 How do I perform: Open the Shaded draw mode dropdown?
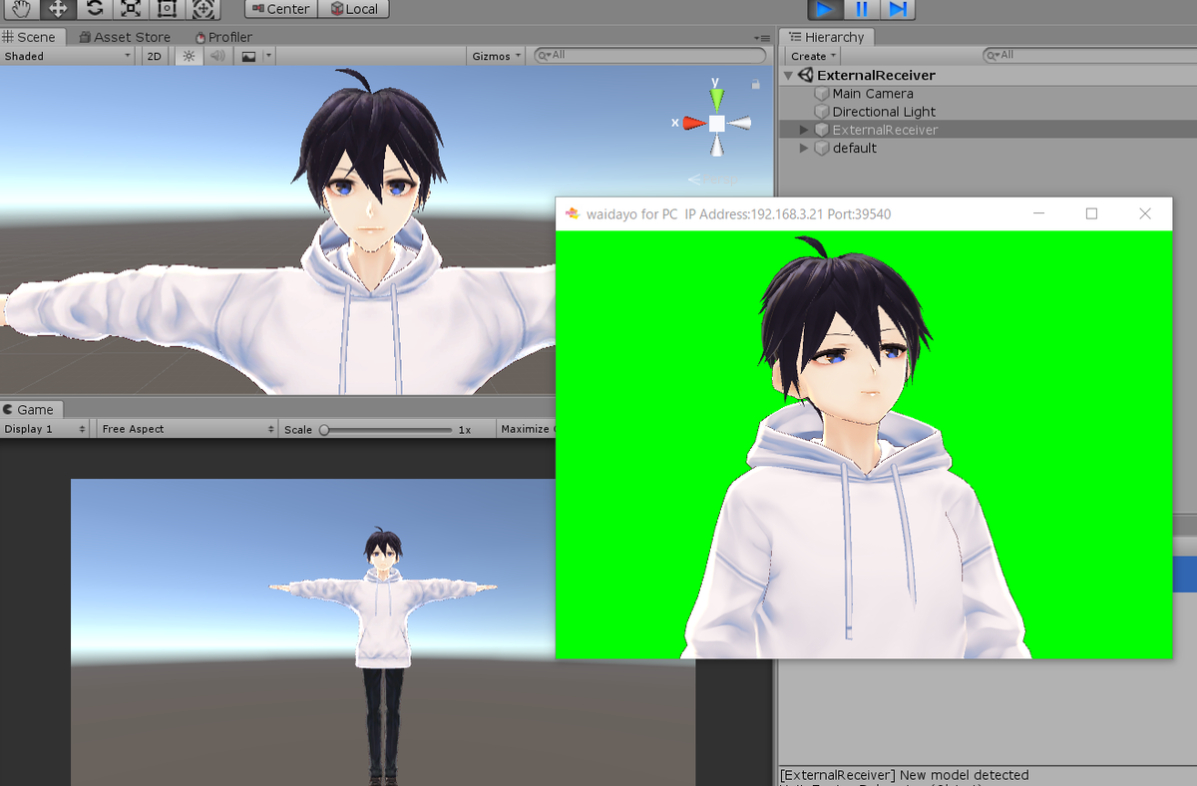click(x=65, y=56)
